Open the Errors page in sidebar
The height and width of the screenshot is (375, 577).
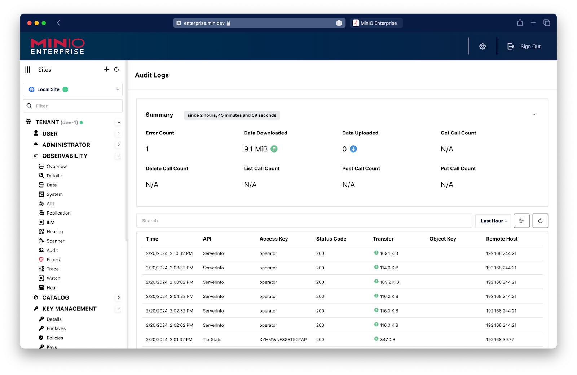(x=53, y=260)
